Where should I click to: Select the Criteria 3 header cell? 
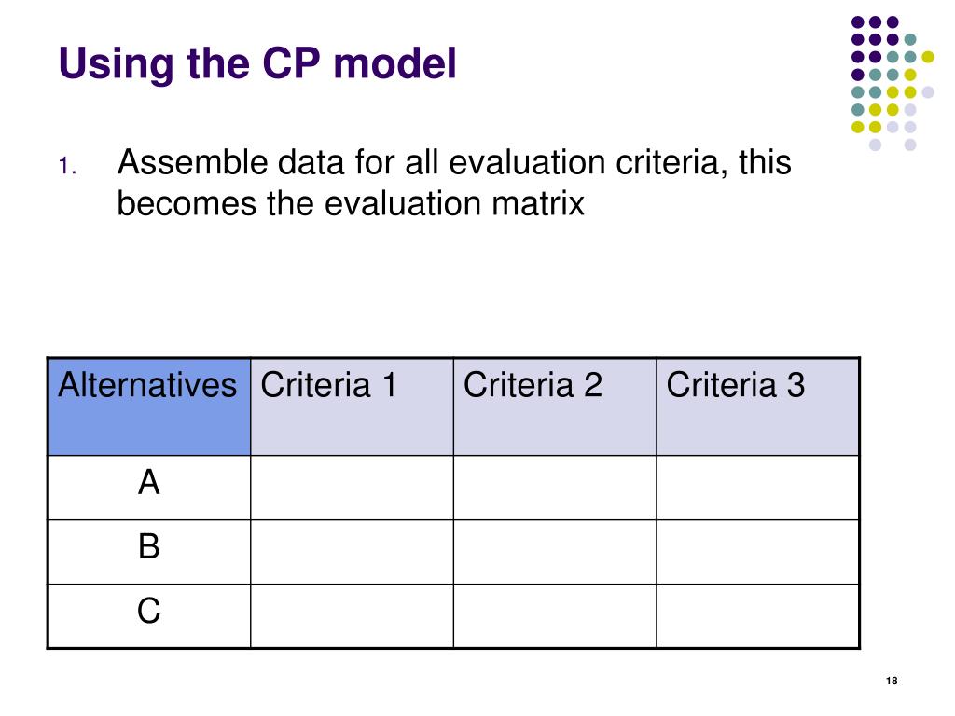click(x=757, y=406)
